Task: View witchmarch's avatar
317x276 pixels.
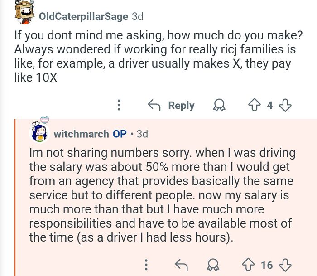Action: (x=39, y=131)
